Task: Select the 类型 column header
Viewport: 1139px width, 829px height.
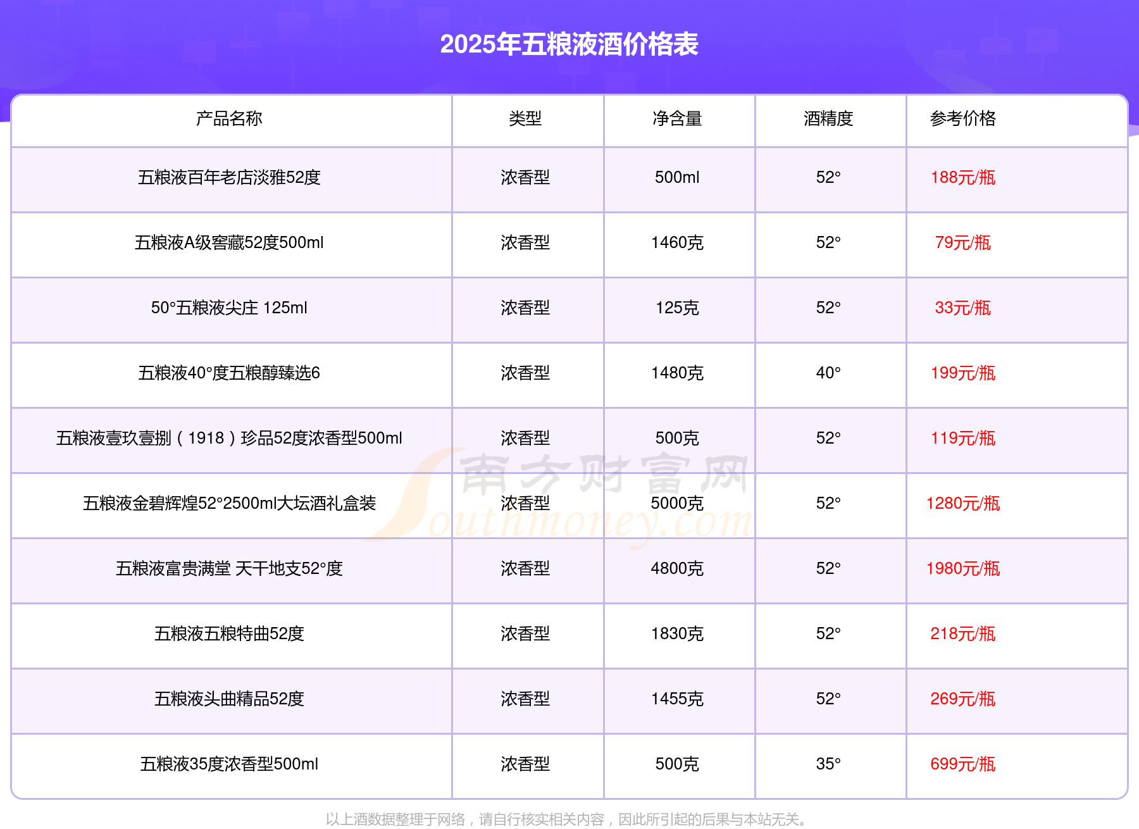Action: click(x=525, y=118)
